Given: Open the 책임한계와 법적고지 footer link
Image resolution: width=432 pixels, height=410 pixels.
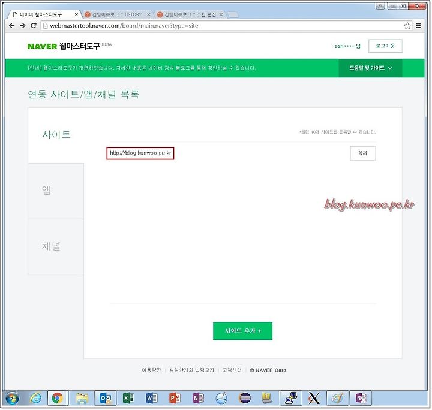Looking at the screenshot, I should [x=191, y=370].
